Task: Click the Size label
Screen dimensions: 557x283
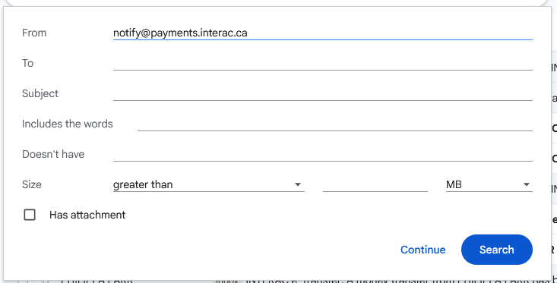Action: 32,185
